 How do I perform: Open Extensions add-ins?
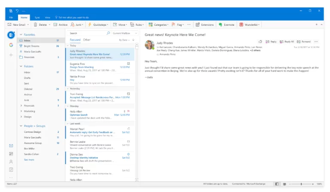pyautogui.click(x=205, y=24)
